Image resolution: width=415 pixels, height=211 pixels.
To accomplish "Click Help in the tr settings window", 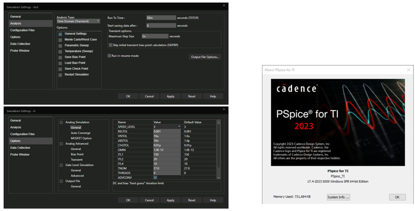I will point(213,200).
